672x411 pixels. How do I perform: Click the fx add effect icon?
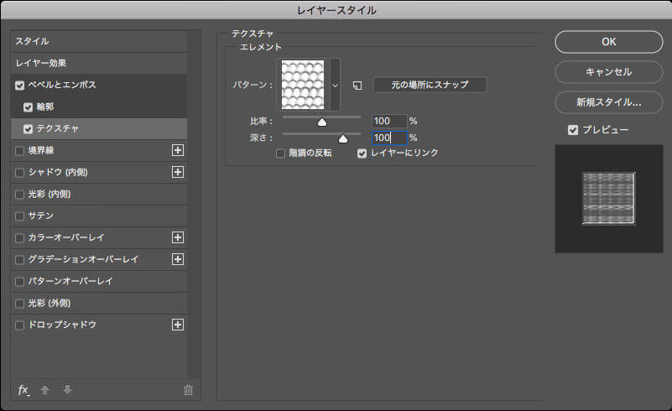pos(23,390)
